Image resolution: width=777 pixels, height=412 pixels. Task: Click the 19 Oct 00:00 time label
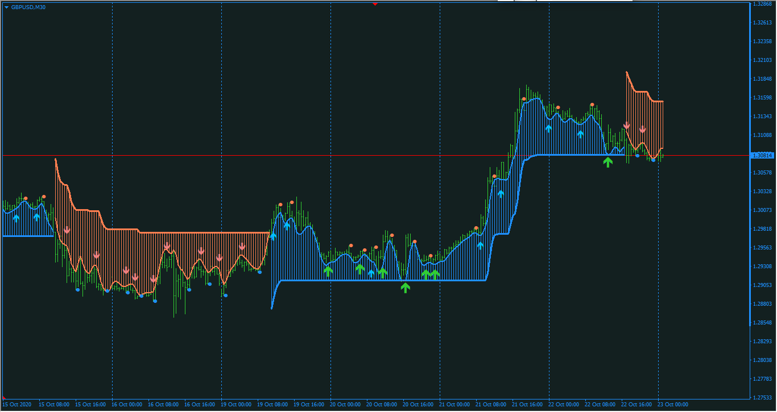coord(236,405)
